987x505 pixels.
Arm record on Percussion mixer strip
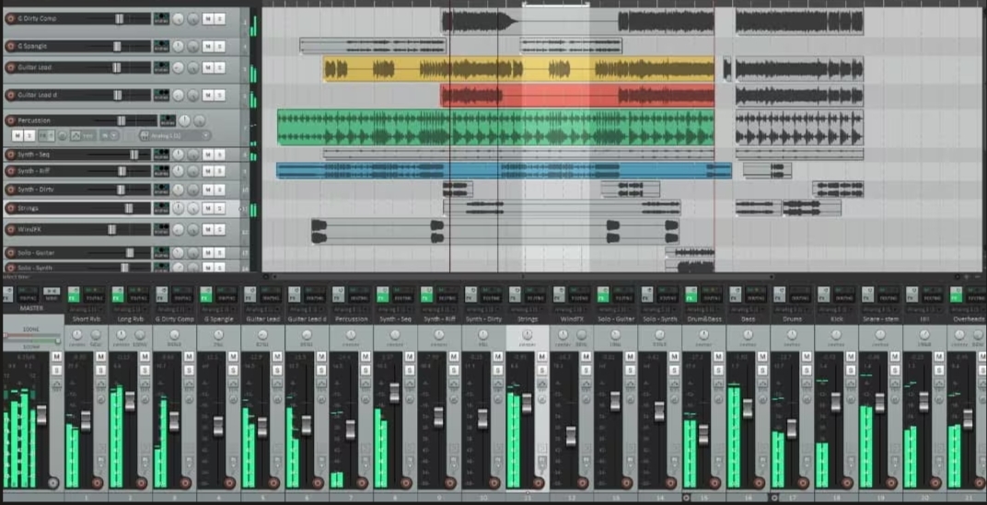coord(362,483)
